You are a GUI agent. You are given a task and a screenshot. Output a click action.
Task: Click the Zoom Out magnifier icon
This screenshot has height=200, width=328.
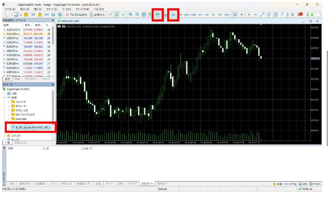[137, 14]
